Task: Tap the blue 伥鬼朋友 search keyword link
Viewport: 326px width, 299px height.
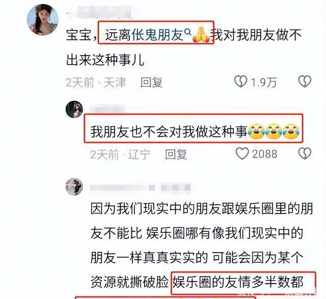Action: [157, 35]
